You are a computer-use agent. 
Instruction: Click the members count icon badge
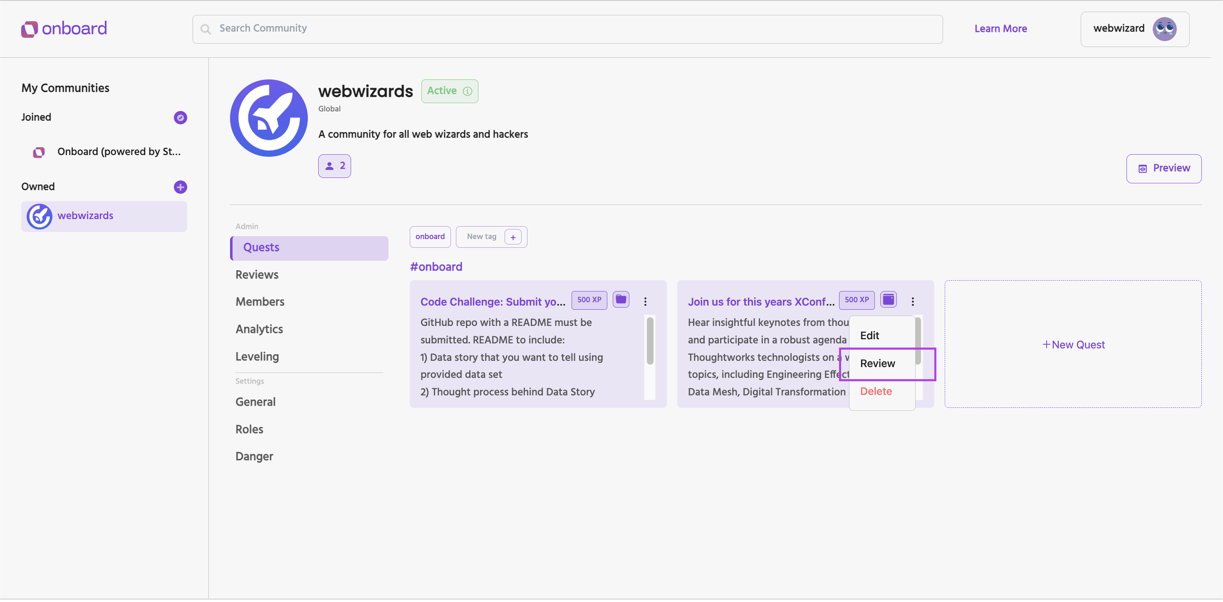pos(334,167)
